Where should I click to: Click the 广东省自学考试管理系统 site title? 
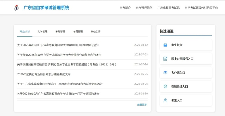(x=46, y=8)
